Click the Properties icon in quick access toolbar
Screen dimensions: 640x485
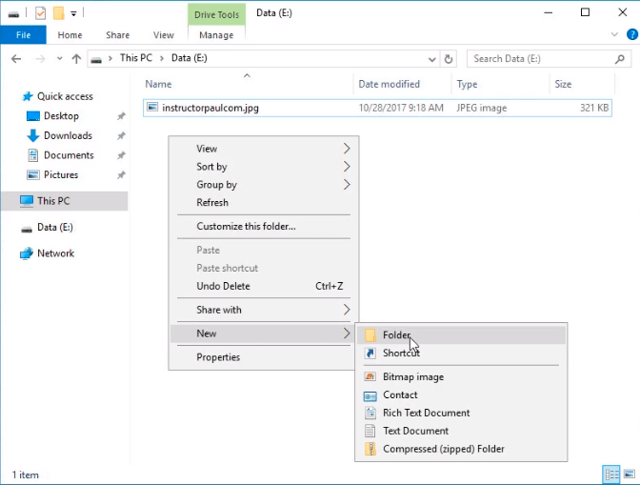pos(39,12)
